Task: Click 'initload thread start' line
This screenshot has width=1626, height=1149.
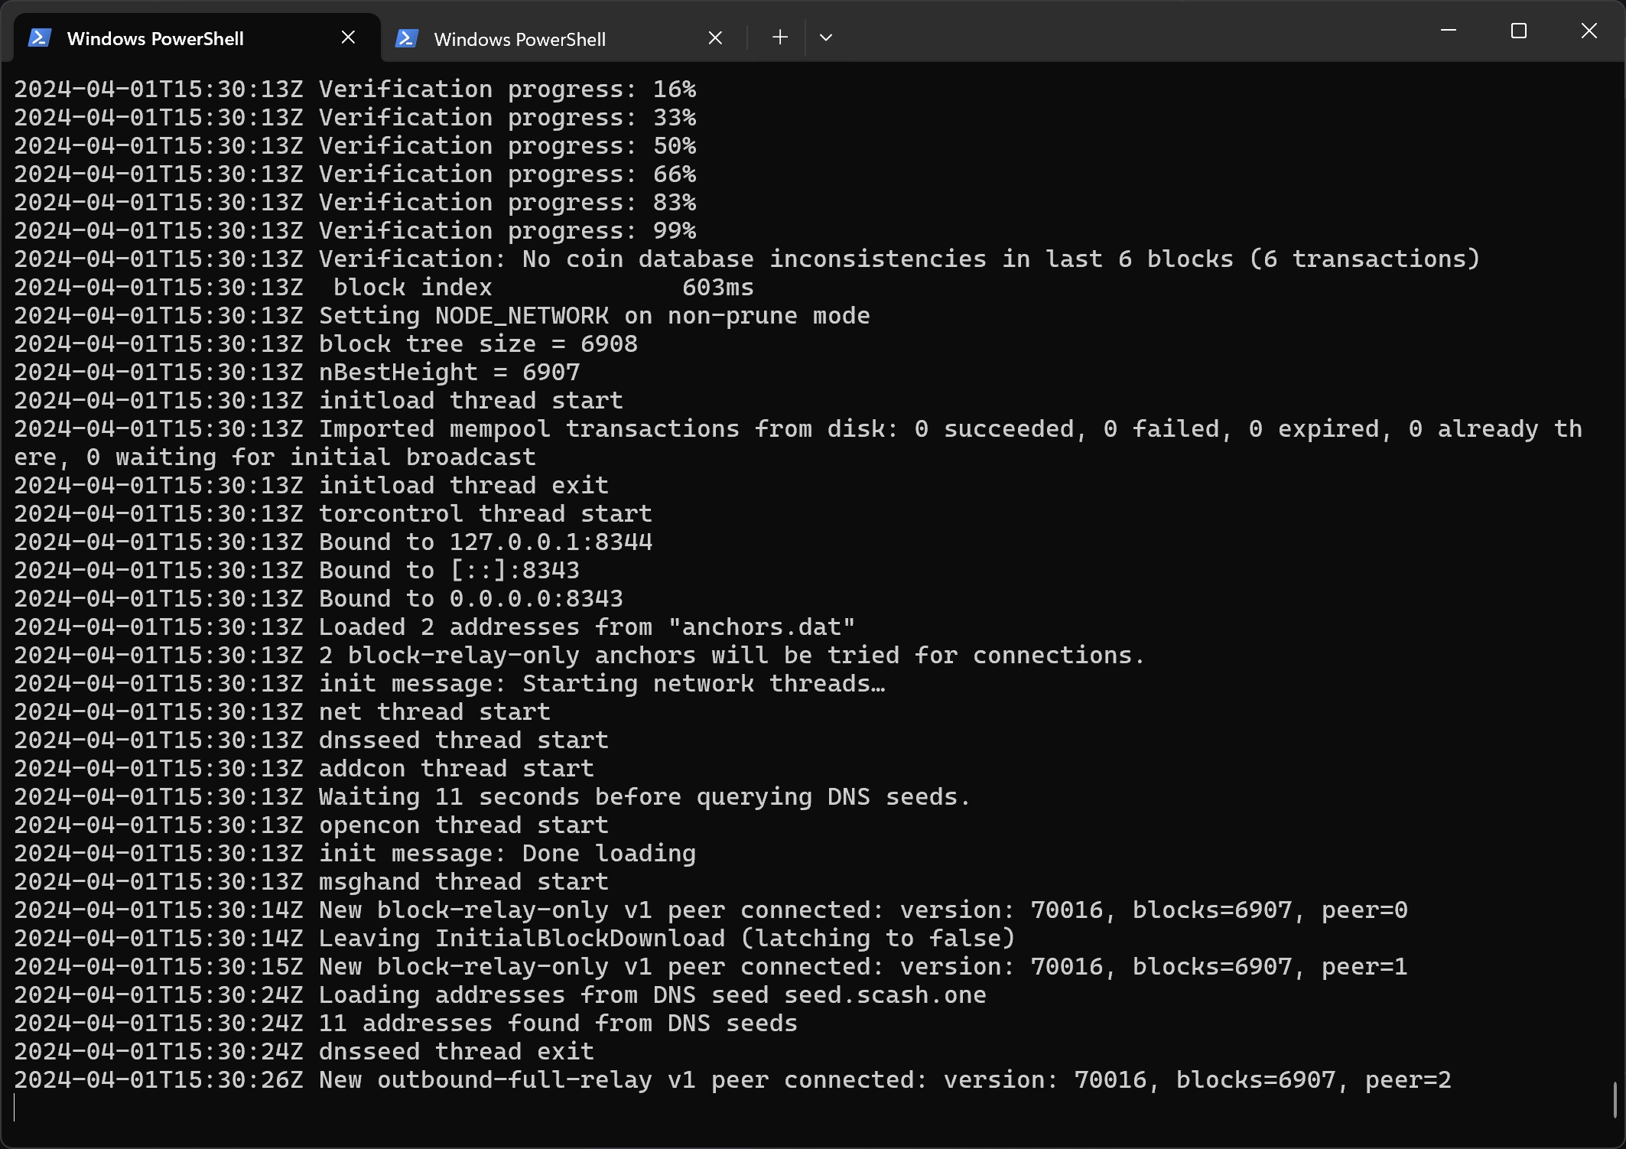Action: (318, 401)
